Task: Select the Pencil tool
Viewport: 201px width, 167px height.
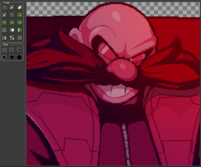Action: (4, 7)
